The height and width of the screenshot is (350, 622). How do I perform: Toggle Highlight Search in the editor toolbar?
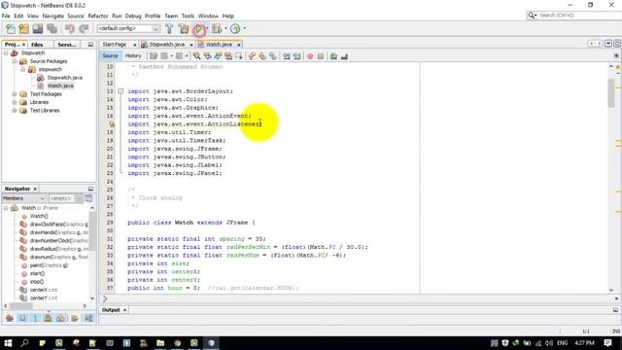pyautogui.click(x=228, y=56)
